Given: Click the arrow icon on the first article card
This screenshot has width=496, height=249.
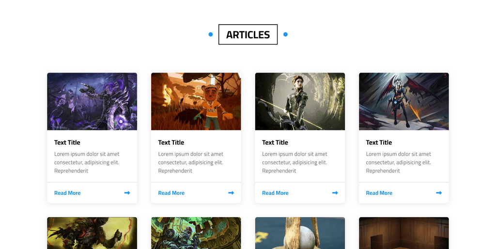Looking at the screenshot, I should (127, 193).
